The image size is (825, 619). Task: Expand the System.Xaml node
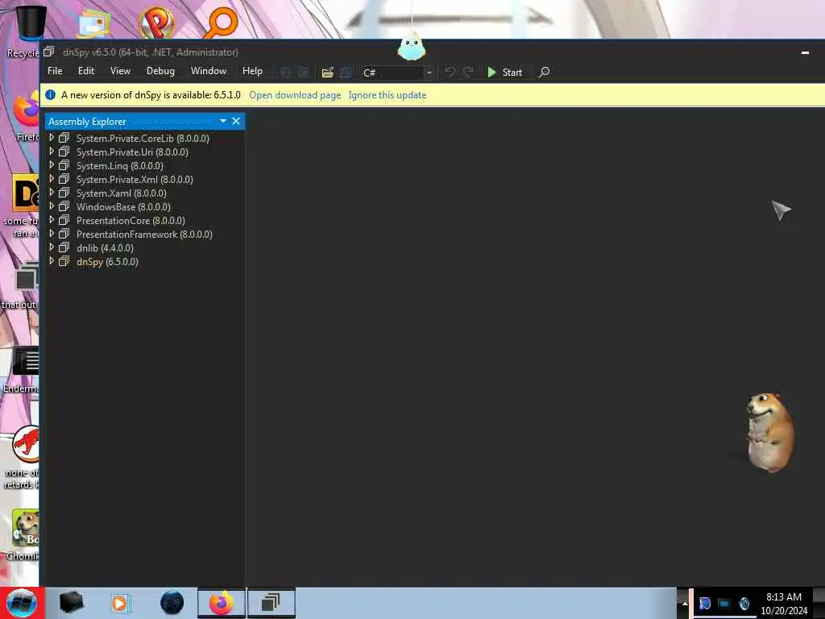click(52, 192)
